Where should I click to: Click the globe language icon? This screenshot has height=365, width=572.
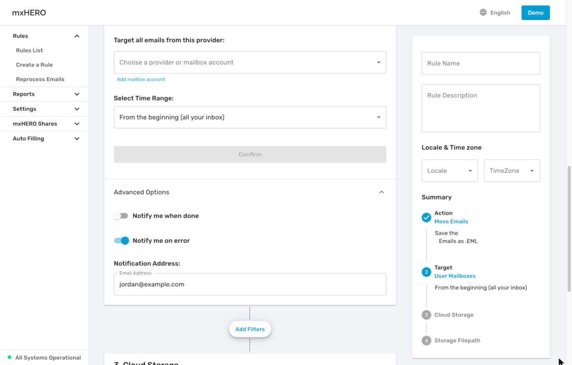pyautogui.click(x=483, y=12)
